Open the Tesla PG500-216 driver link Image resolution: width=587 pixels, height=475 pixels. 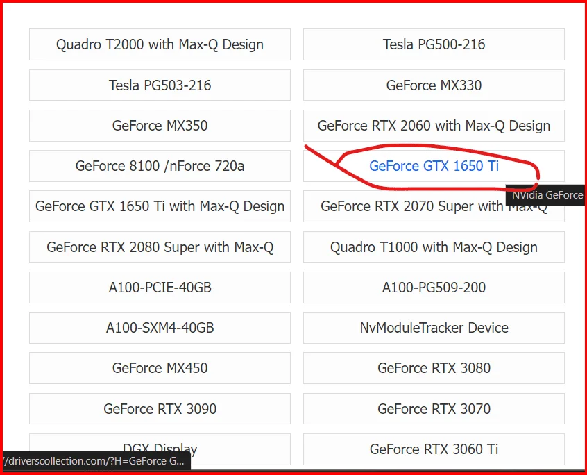(x=434, y=44)
